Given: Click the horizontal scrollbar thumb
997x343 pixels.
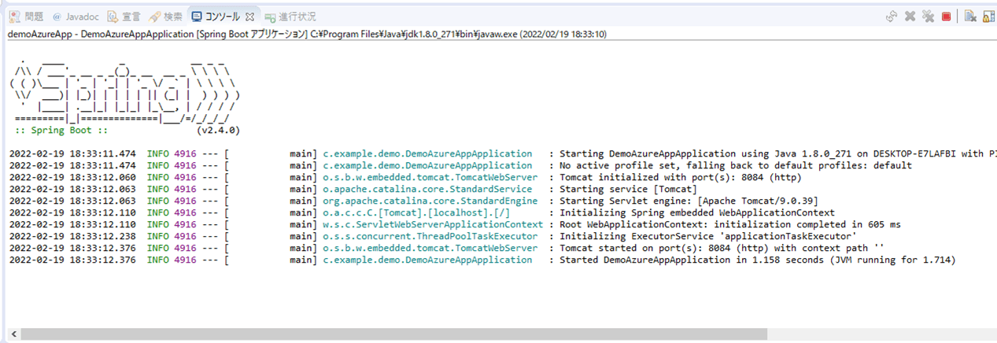Looking at the screenshot, I should pos(394,334).
